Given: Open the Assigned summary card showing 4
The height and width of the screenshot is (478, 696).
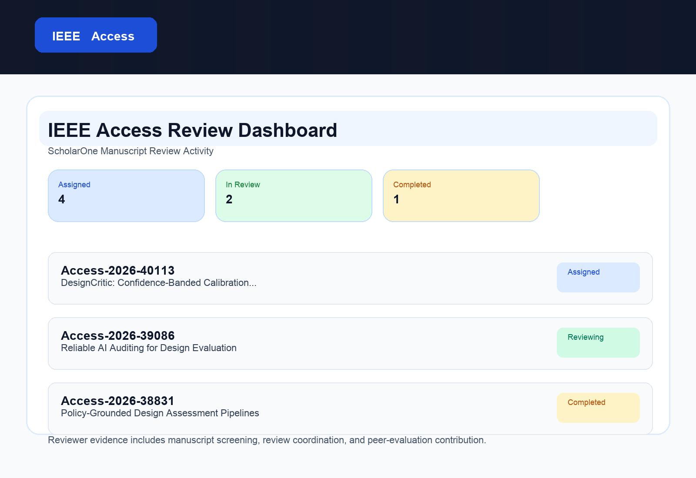Looking at the screenshot, I should click(126, 196).
